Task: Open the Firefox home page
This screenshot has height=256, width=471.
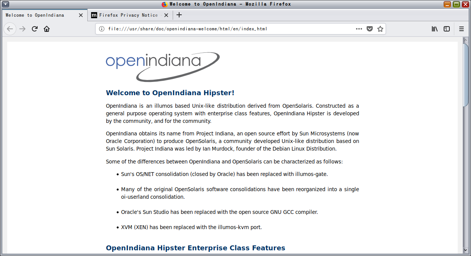Action: point(47,29)
